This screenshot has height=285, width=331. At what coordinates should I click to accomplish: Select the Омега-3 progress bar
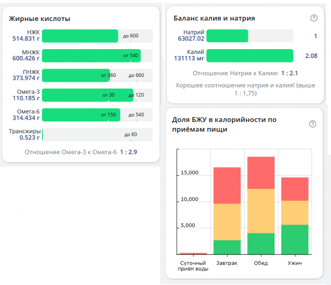point(88,95)
